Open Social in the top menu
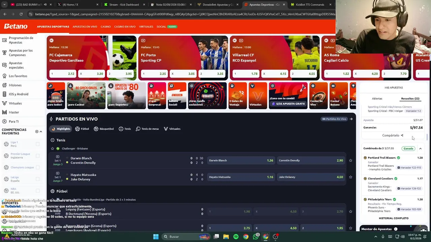The image size is (431, 242). (161, 27)
